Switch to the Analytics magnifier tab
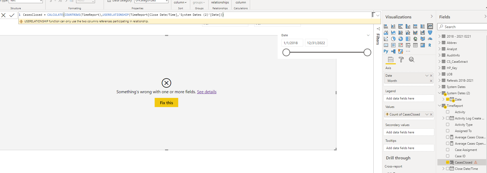 [412, 60]
